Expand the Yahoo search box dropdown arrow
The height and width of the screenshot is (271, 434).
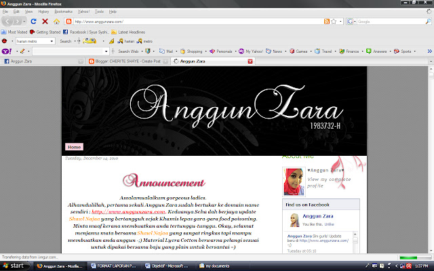tap(106, 51)
